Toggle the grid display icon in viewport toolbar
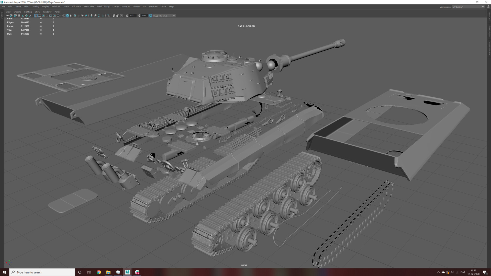Image resolution: width=491 pixels, height=276 pixels. (36, 16)
